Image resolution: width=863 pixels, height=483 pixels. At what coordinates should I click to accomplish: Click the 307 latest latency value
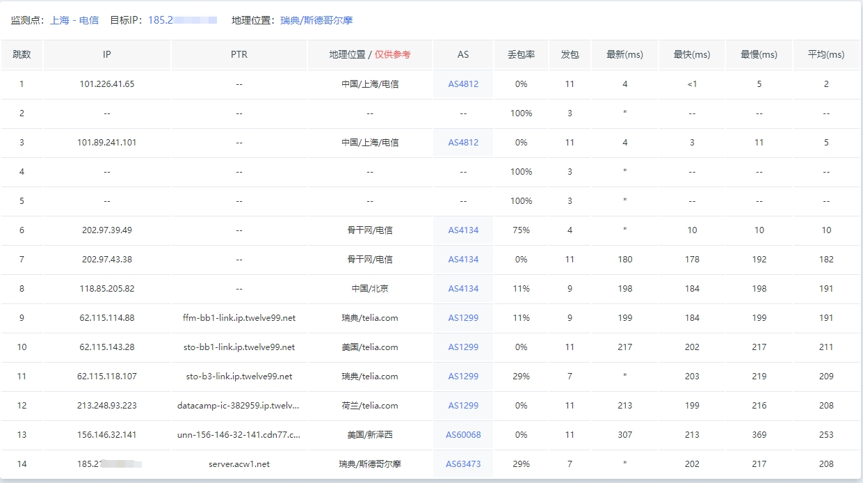[625, 435]
